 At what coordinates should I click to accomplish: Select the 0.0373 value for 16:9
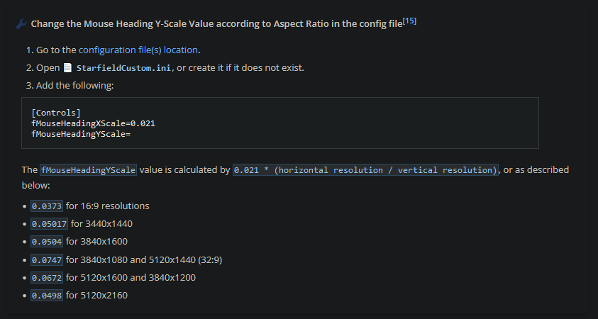tap(47, 206)
